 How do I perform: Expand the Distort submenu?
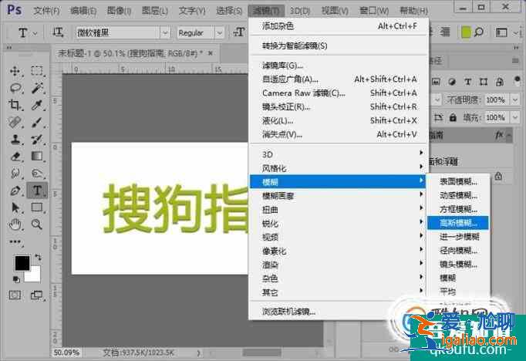pyautogui.click(x=338, y=210)
